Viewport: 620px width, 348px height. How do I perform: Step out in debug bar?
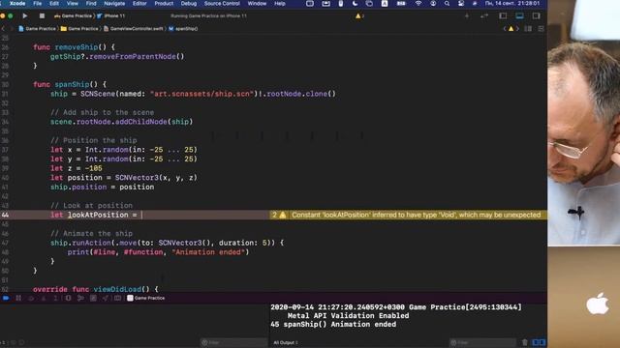56,299
